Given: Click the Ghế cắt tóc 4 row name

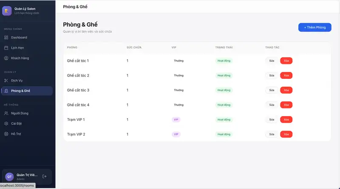Looking at the screenshot, I should point(78,105).
